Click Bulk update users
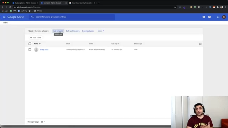The image size is (228, 128). 73,31
